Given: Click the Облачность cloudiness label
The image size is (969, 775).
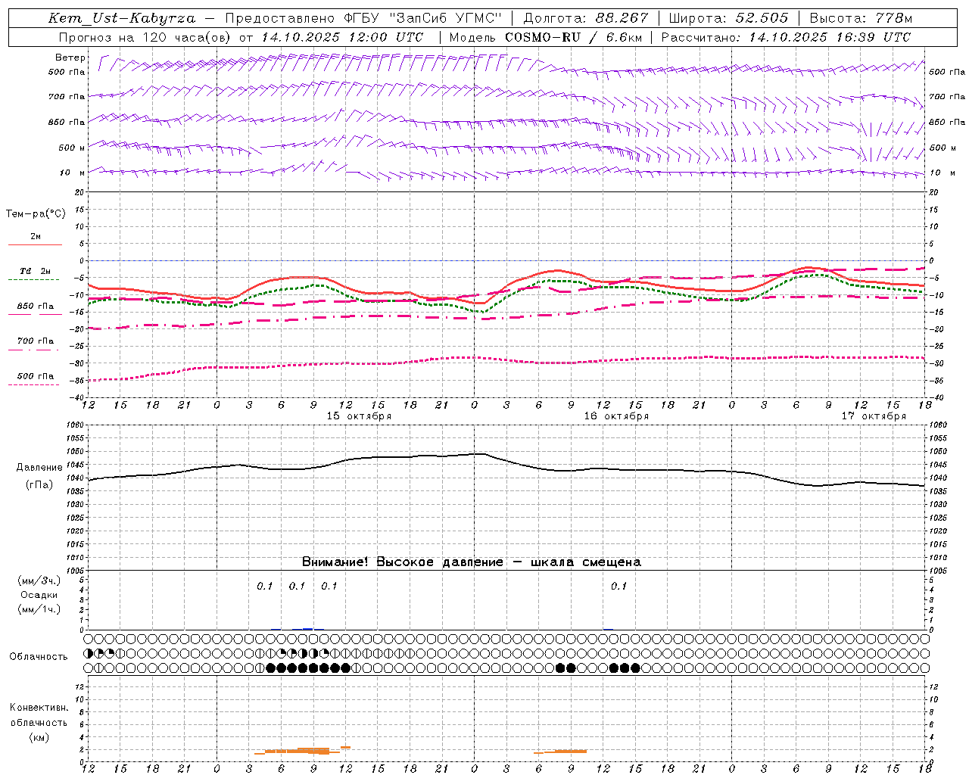Looking at the screenshot, I should (x=39, y=657).
